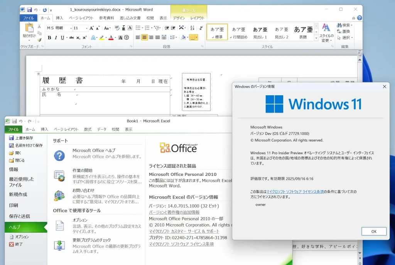
Task: Toggle bold formatting with the B icon
Action: [x=49, y=37]
